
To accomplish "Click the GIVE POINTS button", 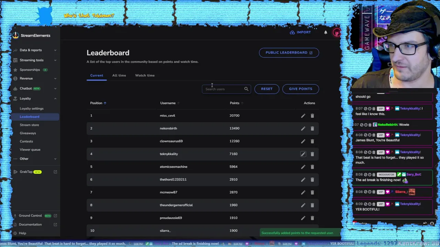I will (x=300, y=89).
